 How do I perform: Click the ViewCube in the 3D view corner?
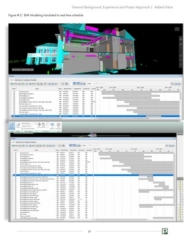pos(177,29)
